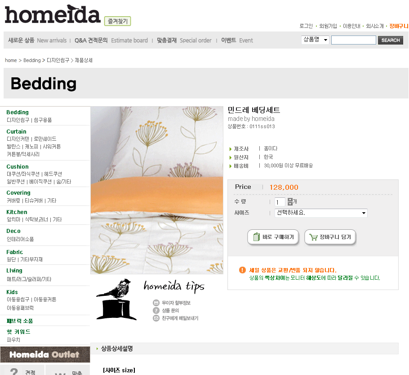
Task: Go to the 장바구니 cart link
Action: [x=399, y=26]
